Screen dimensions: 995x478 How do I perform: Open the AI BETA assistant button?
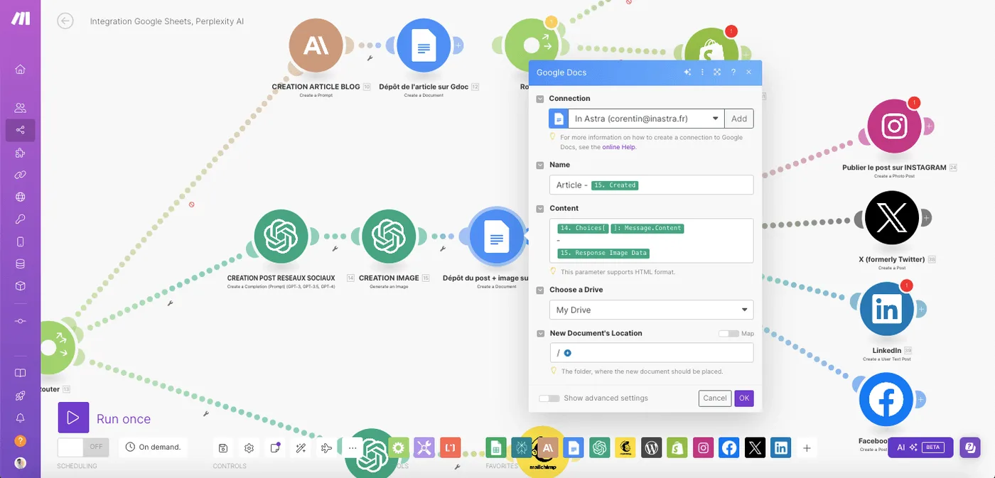pyautogui.click(x=919, y=447)
